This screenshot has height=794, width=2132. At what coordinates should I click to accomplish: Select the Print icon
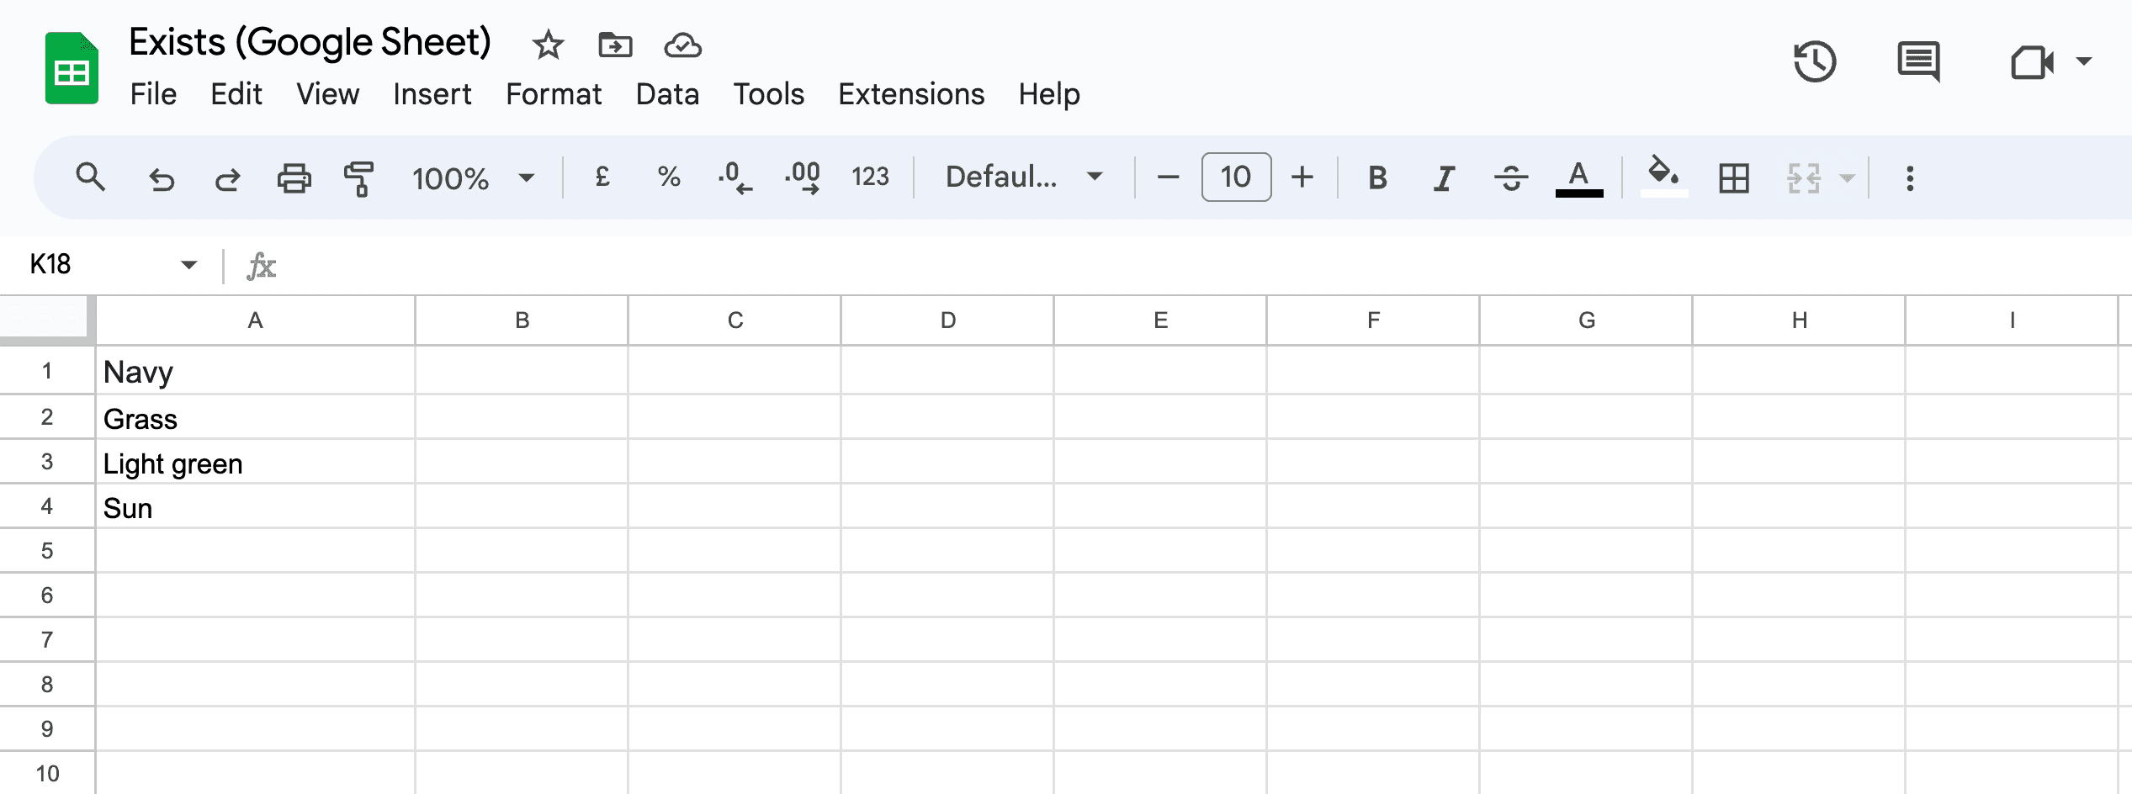(293, 177)
